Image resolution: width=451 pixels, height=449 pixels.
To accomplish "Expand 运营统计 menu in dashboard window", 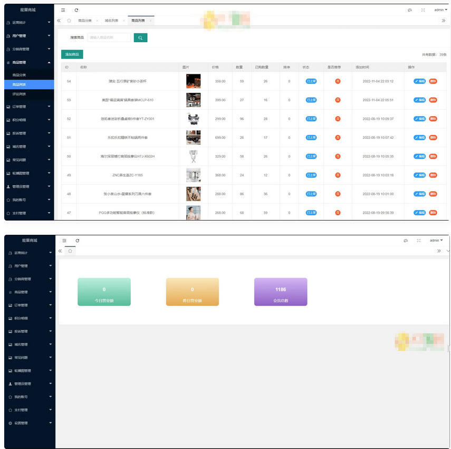I will [30, 253].
